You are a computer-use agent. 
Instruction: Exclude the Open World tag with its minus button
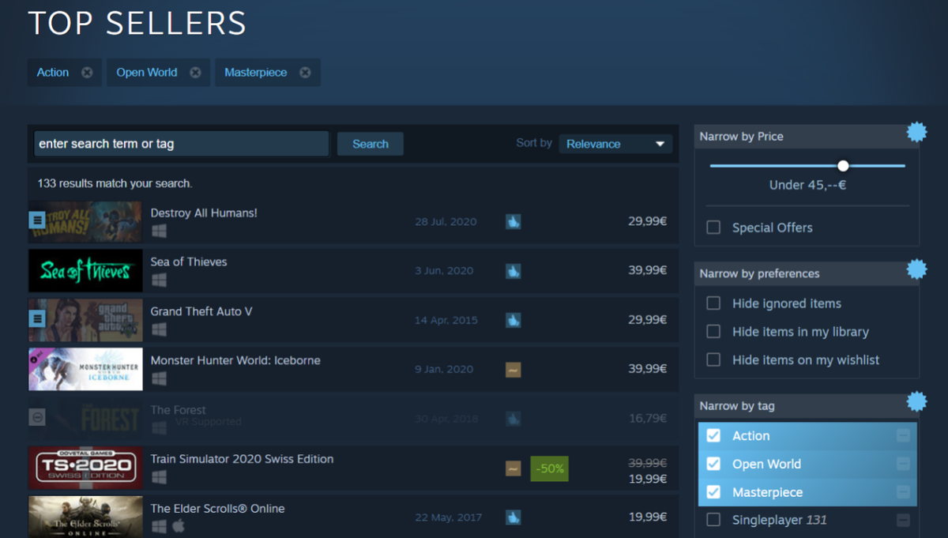pyautogui.click(x=903, y=465)
